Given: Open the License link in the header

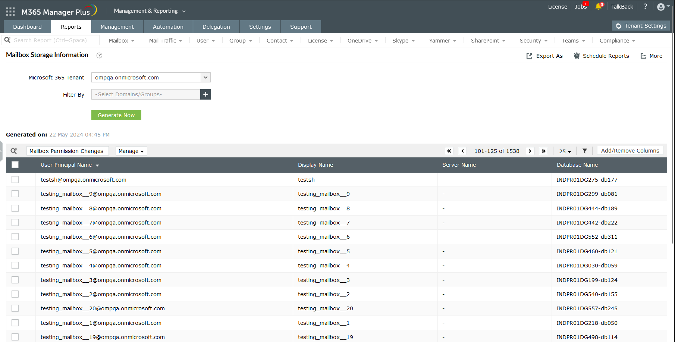Looking at the screenshot, I should pyautogui.click(x=558, y=7).
